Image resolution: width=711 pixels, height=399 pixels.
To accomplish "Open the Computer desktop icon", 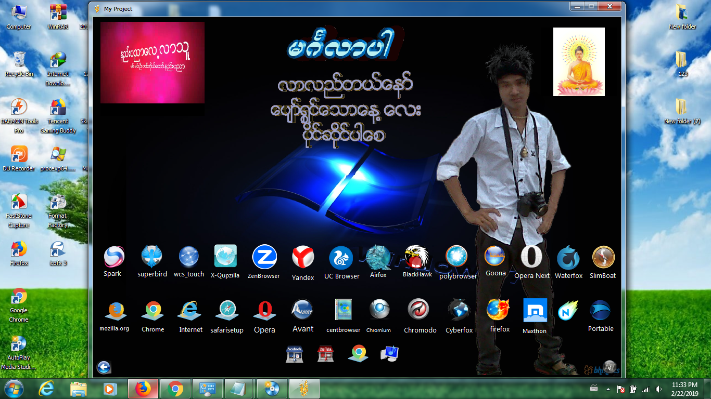I will coord(19,17).
